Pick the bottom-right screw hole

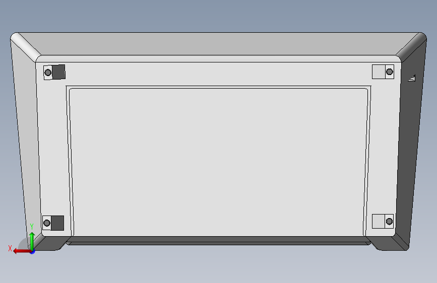pyautogui.click(x=389, y=222)
